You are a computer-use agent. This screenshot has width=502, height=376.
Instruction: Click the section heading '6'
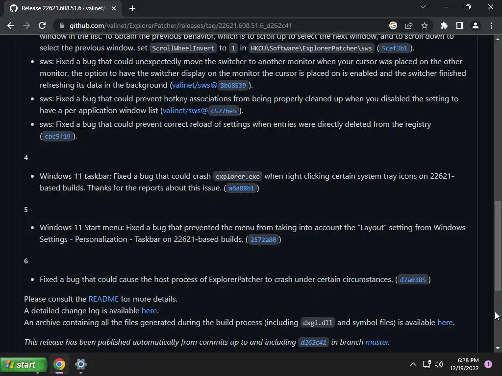coord(26,261)
